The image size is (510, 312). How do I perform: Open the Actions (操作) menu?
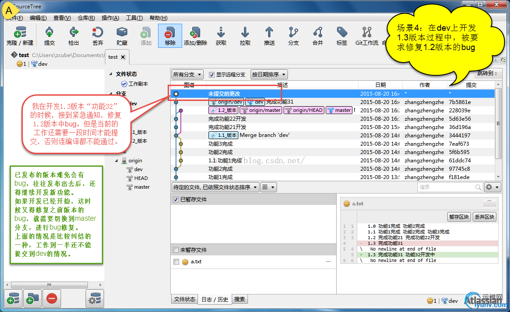click(x=110, y=18)
